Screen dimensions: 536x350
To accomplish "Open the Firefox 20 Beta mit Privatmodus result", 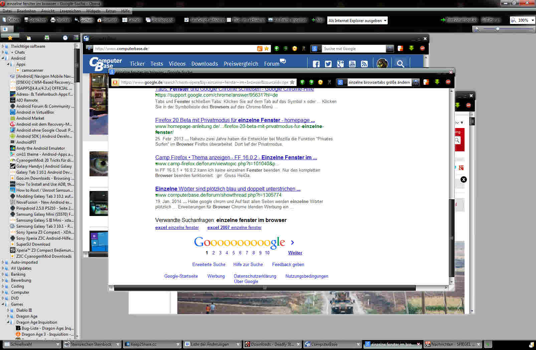I will (x=235, y=120).
